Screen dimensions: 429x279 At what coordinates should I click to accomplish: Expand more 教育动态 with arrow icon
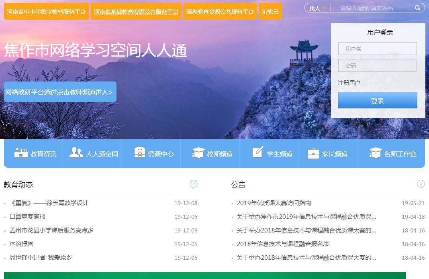pos(194,184)
